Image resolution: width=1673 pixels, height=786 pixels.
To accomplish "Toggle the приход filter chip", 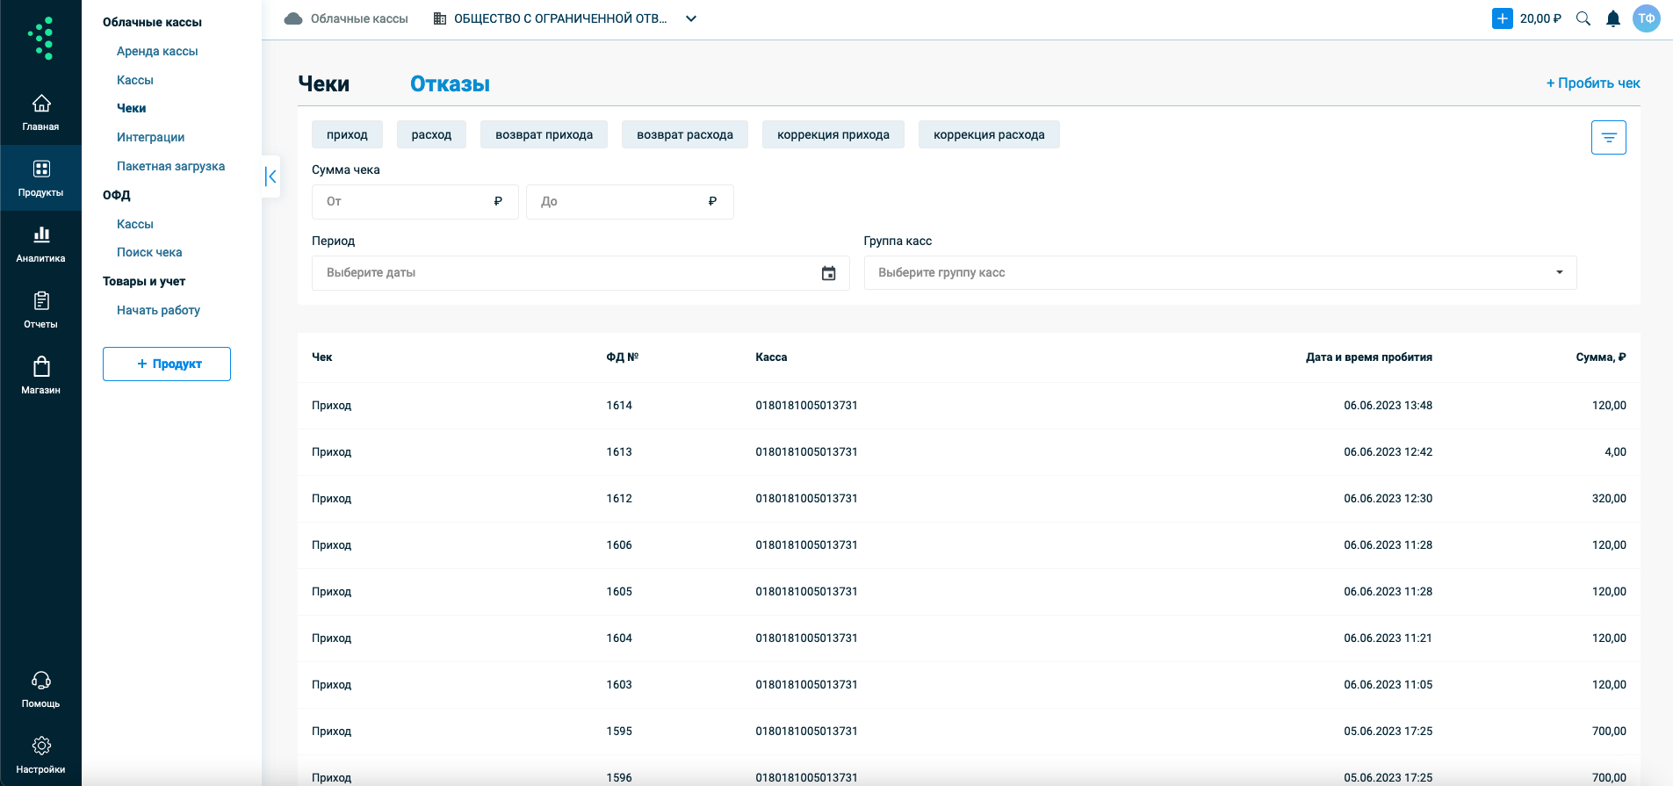I will [x=347, y=134].
